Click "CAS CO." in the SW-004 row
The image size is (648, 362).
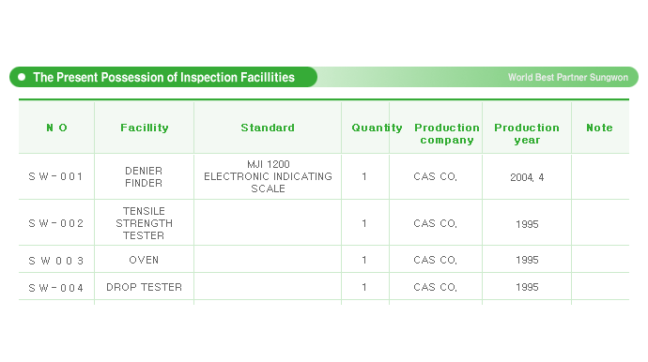[x=435, y=287]
